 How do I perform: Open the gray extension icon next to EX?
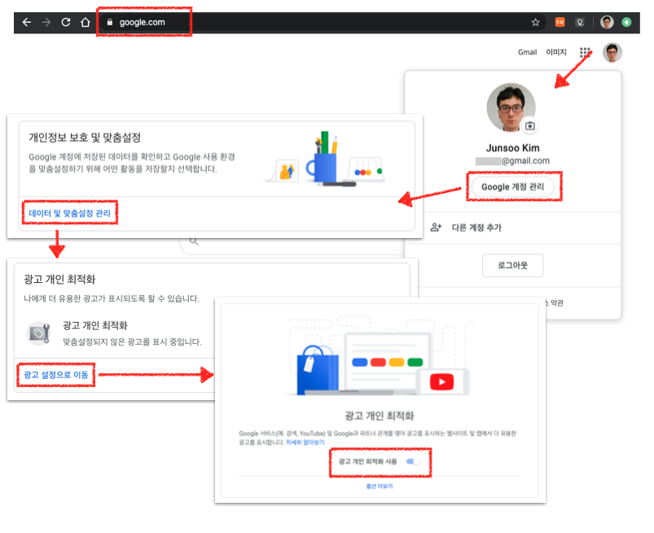(x=580, y=23)
